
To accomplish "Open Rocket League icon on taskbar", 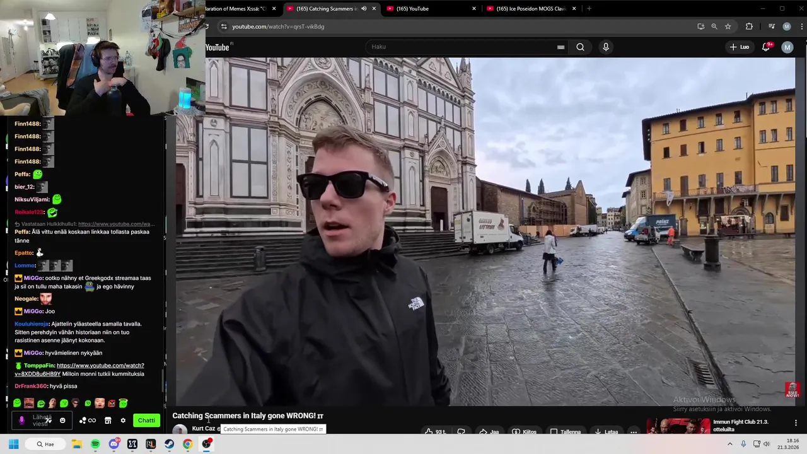I will [x=151, y=444].
